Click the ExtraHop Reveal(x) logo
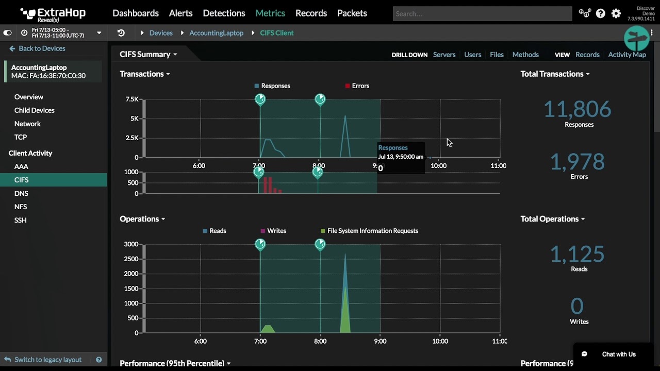 [53, 14]
